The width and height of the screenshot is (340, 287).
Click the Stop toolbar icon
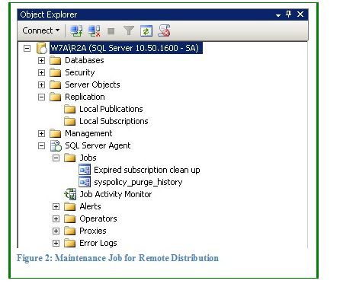click(111, 31)
